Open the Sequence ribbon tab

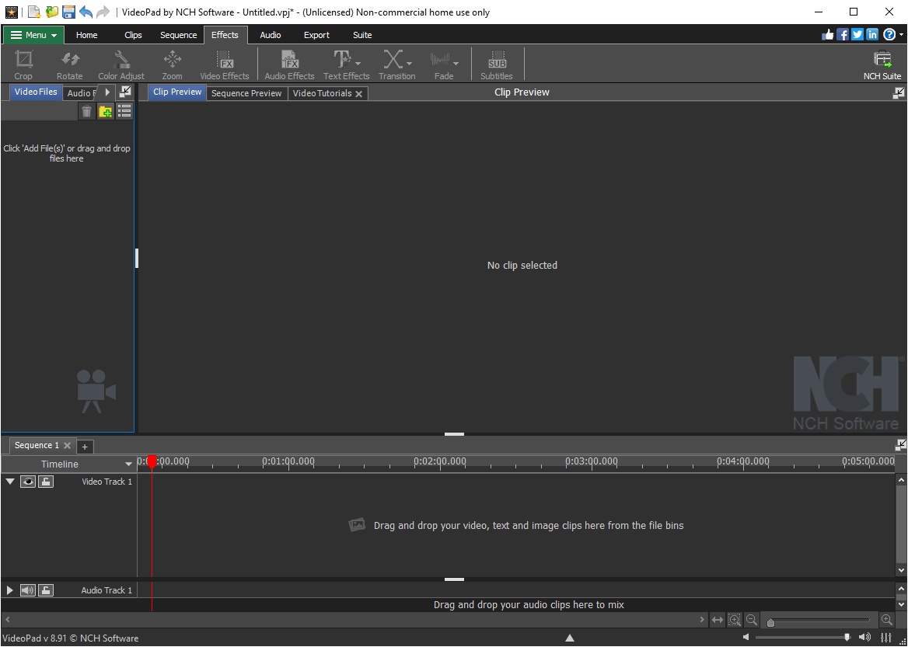(178, 35)
